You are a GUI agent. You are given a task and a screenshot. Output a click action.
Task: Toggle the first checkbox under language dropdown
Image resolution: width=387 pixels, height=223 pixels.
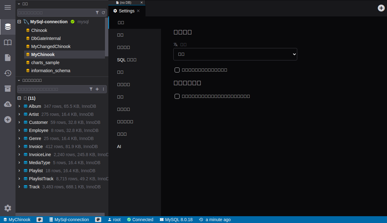tap(177, 70)
